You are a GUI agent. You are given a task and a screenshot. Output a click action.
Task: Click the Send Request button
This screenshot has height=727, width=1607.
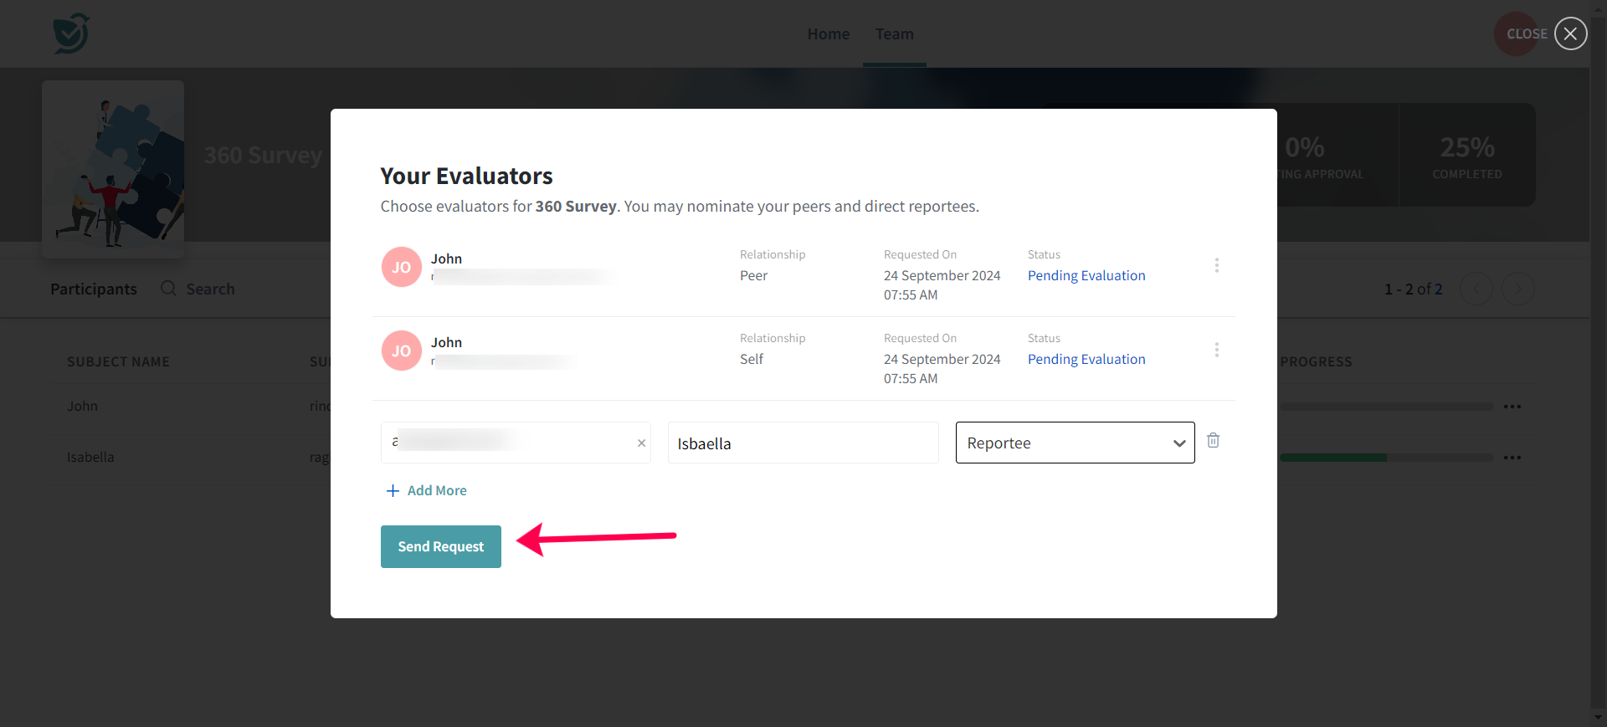(x=440, y=546)
